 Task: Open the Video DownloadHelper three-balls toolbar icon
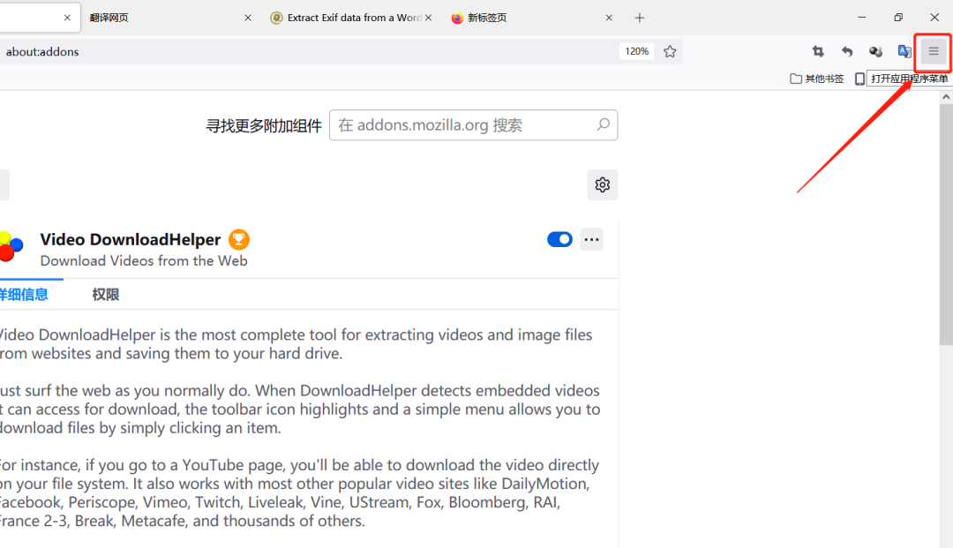[876, 52]
